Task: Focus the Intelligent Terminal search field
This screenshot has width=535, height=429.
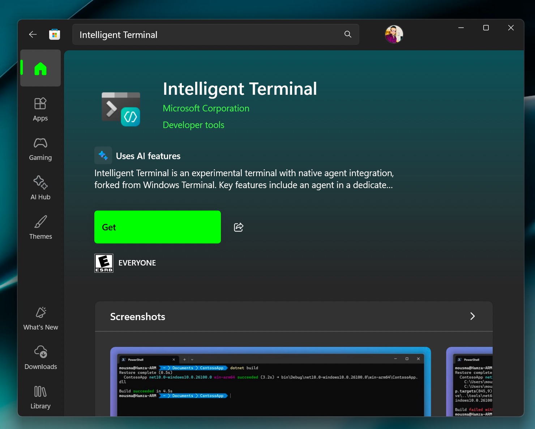Action: tap(216, 34)
